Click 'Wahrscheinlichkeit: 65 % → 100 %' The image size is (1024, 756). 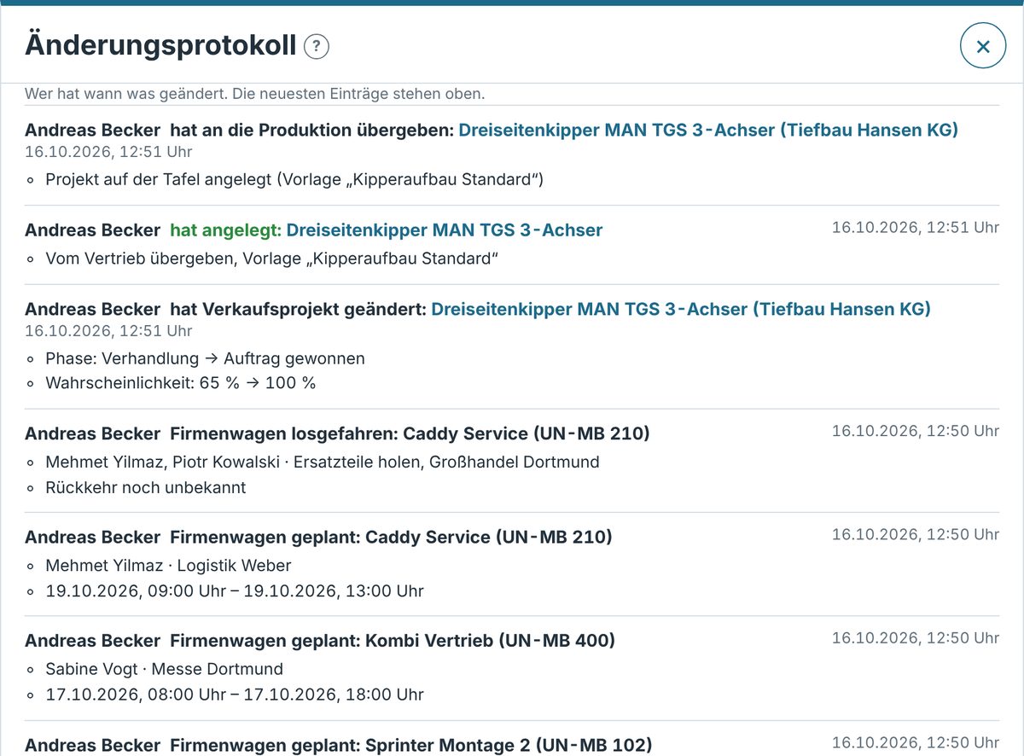[181, 383]
